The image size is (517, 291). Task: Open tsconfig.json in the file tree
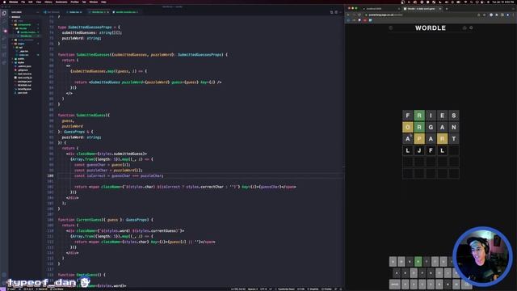24,89
